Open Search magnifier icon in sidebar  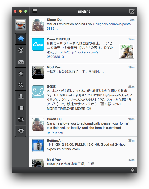tap(21, 85)
